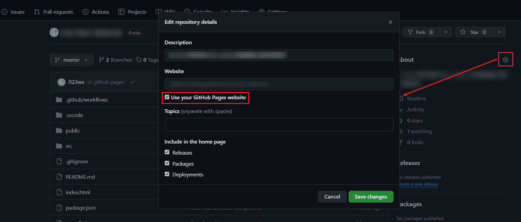This screenshot has height=222, width=521.
Task: Switch to the Actions tab
Action: (x=96, y=12)
